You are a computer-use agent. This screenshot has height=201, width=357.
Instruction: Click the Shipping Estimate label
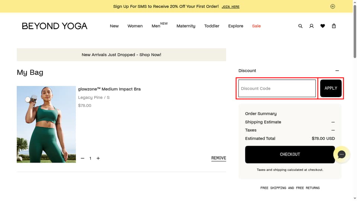263,122
